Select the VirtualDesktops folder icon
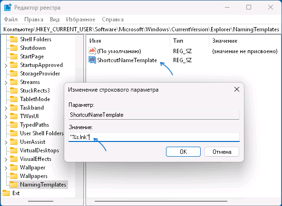The image size is (282, 206). (14, 150)
